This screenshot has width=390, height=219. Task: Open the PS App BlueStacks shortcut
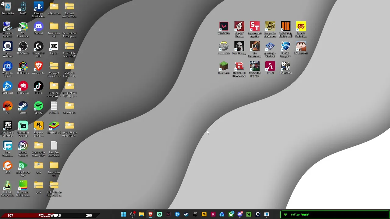pos(38,10)
